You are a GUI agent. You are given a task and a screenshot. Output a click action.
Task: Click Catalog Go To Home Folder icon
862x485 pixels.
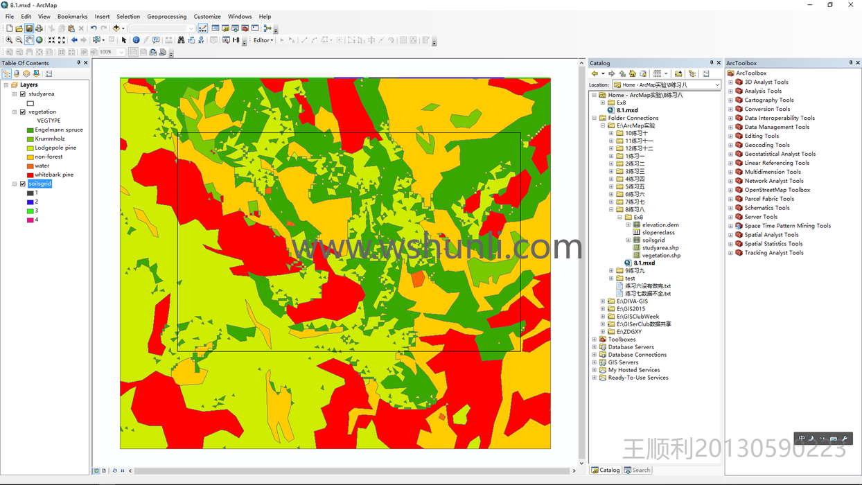pyautogui.click(x=633, y=73)
